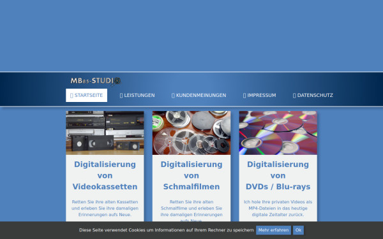
Task: Click text 'Schmalfilme und erleben Sie'
Action: [191, 208]
